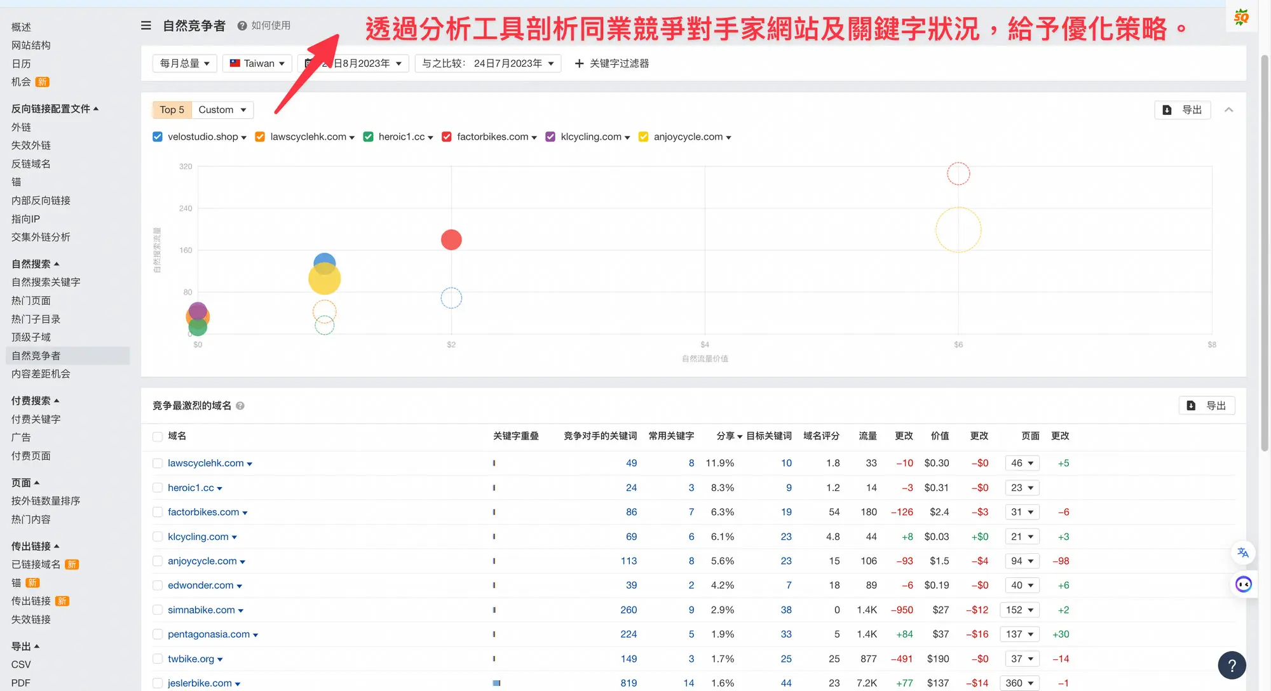The height and width of the screenshot is (691, 1271).
Task: Click the plus keyword filter button
Action: tap(611, 64)
